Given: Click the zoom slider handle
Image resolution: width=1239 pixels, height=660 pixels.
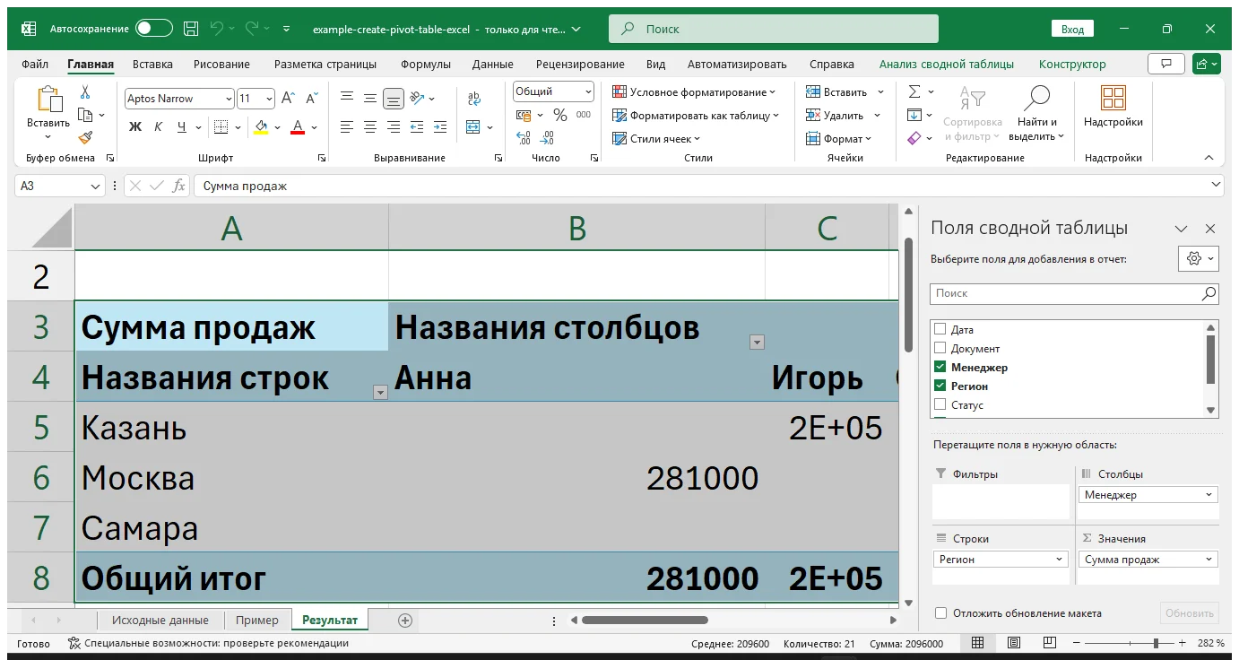Looking at the screenshot, I should click(1157, 643).
